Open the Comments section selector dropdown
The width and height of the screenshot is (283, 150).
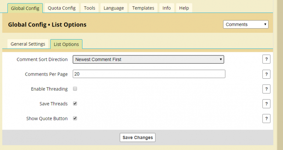click(x=246, y=24)
